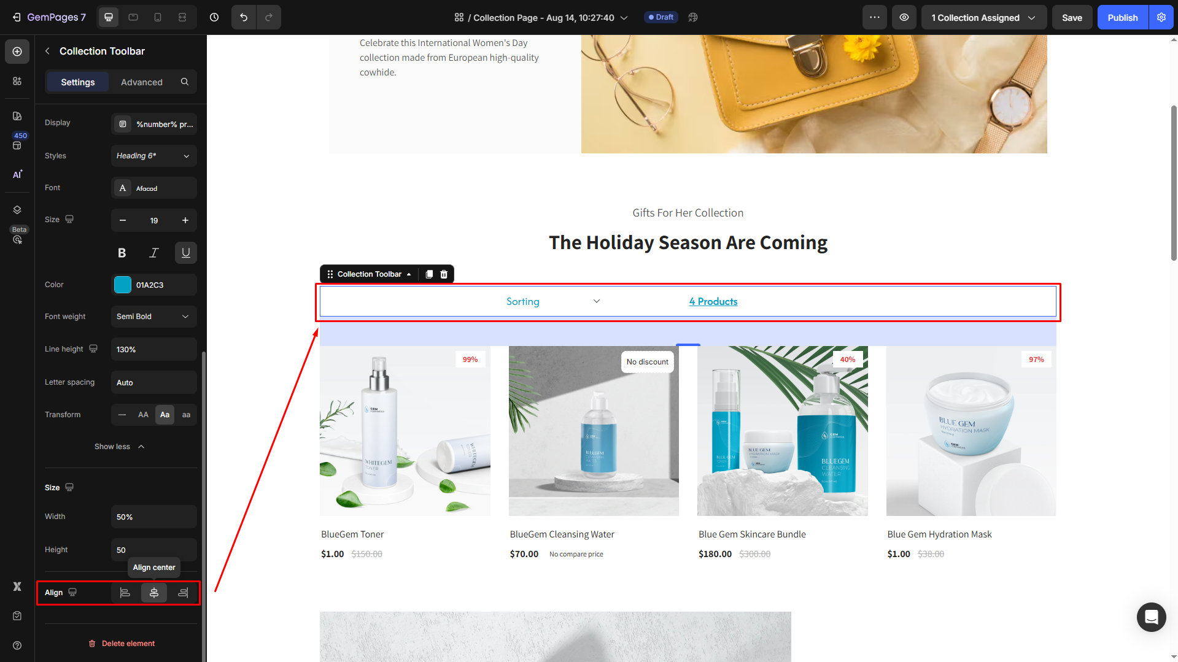
Task: Click the Width 50% input field
Action: point(154,517)
